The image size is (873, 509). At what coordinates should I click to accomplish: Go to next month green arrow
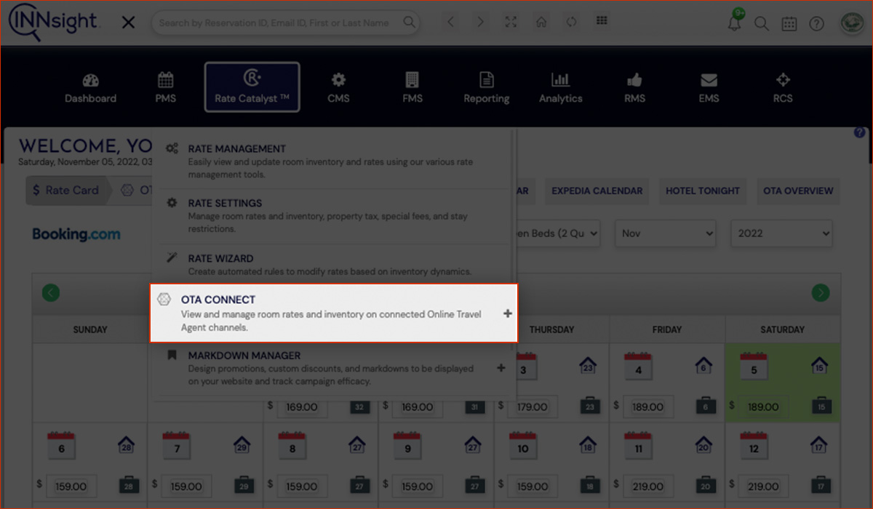coord(821,293)
